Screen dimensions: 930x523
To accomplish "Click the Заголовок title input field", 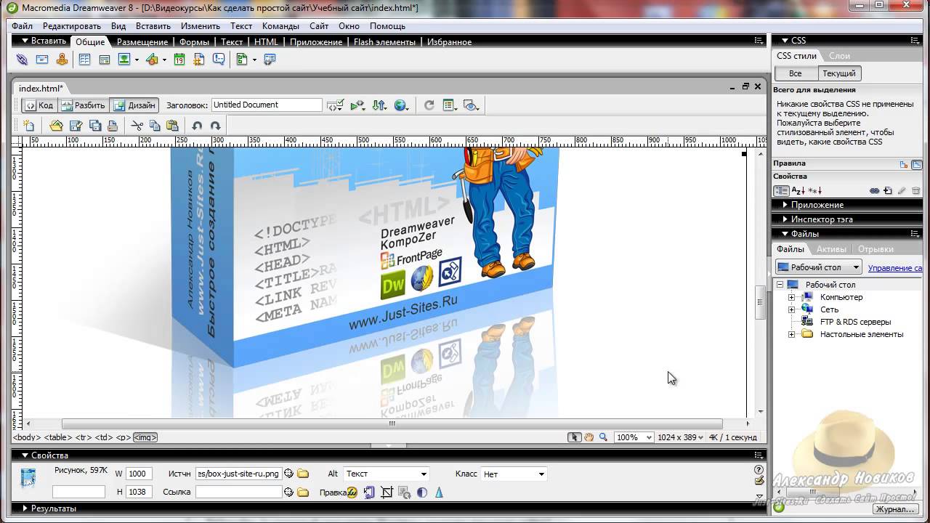I will (267, 105).
